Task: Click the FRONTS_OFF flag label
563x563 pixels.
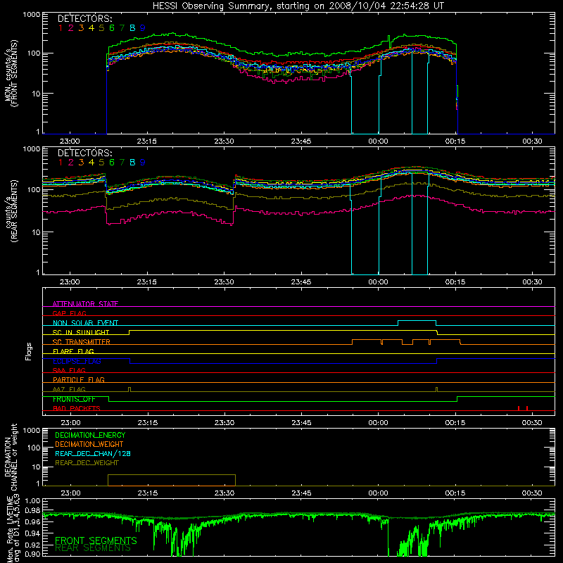Action: [x=74, y=399]
